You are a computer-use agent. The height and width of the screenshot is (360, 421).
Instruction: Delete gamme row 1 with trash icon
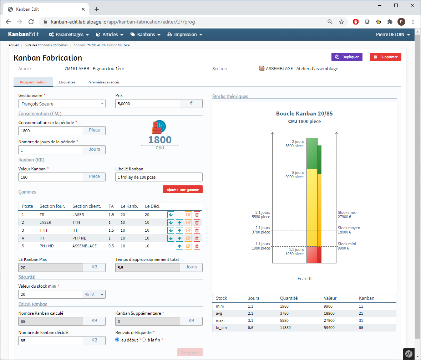[x=197, y=215]
